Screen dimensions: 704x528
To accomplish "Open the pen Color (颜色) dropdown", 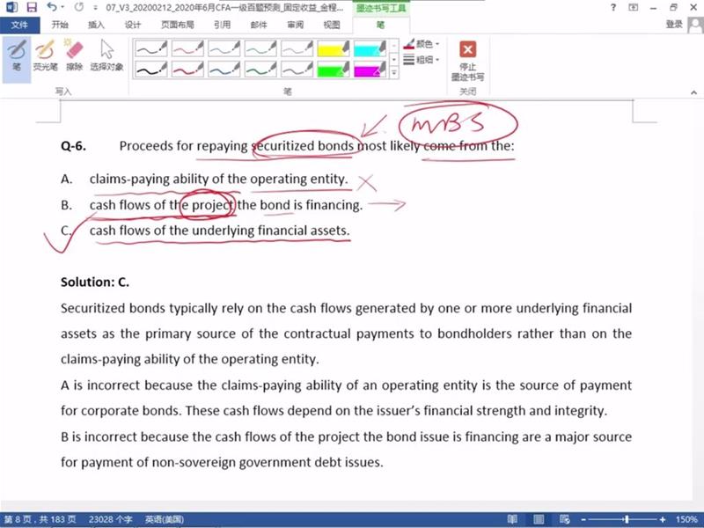I will (x=422, y=44).
